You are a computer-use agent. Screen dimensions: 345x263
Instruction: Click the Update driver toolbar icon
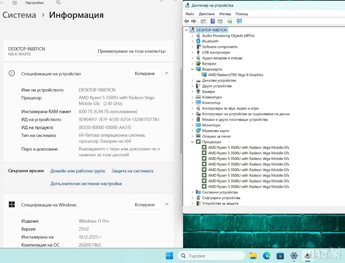point(229,21)
